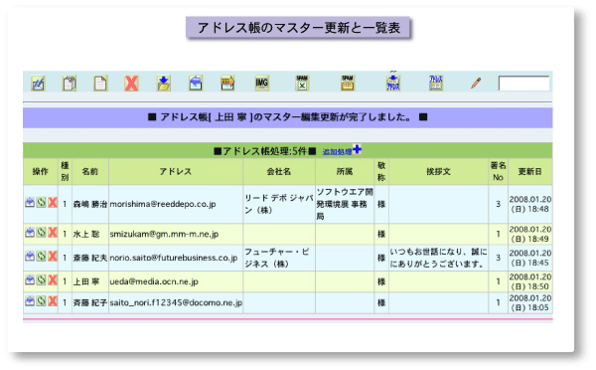Click address morishima@reeddepo.co.jp
This screenshot has height=370, width=596.
[x=163, y=204]
